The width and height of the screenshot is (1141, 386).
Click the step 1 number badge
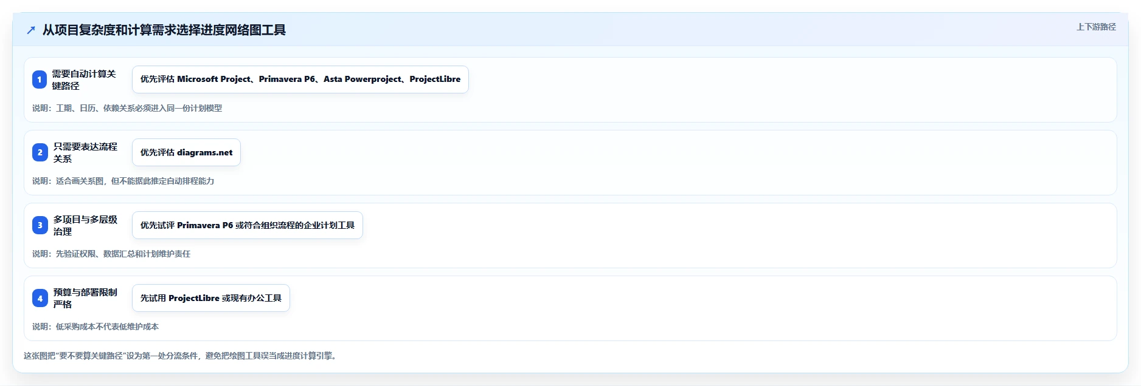click(40, 80)
